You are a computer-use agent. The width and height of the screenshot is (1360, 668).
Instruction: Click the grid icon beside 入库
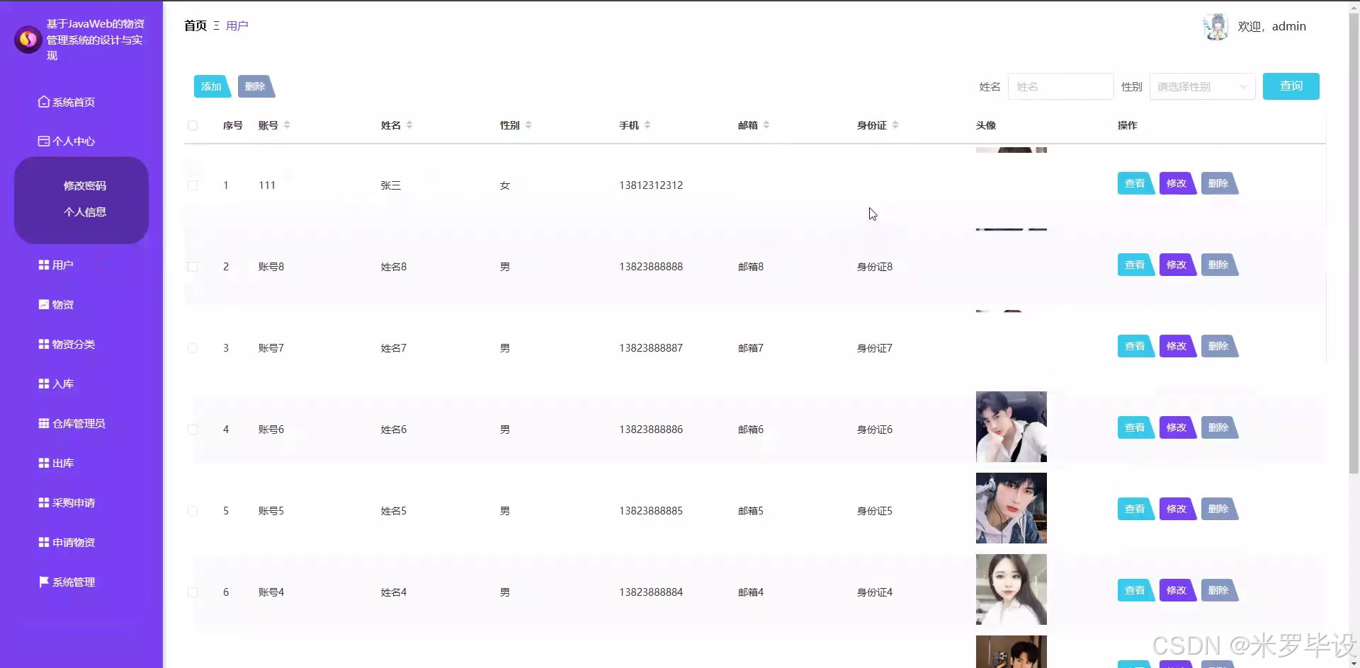click(x=44, y=384)
